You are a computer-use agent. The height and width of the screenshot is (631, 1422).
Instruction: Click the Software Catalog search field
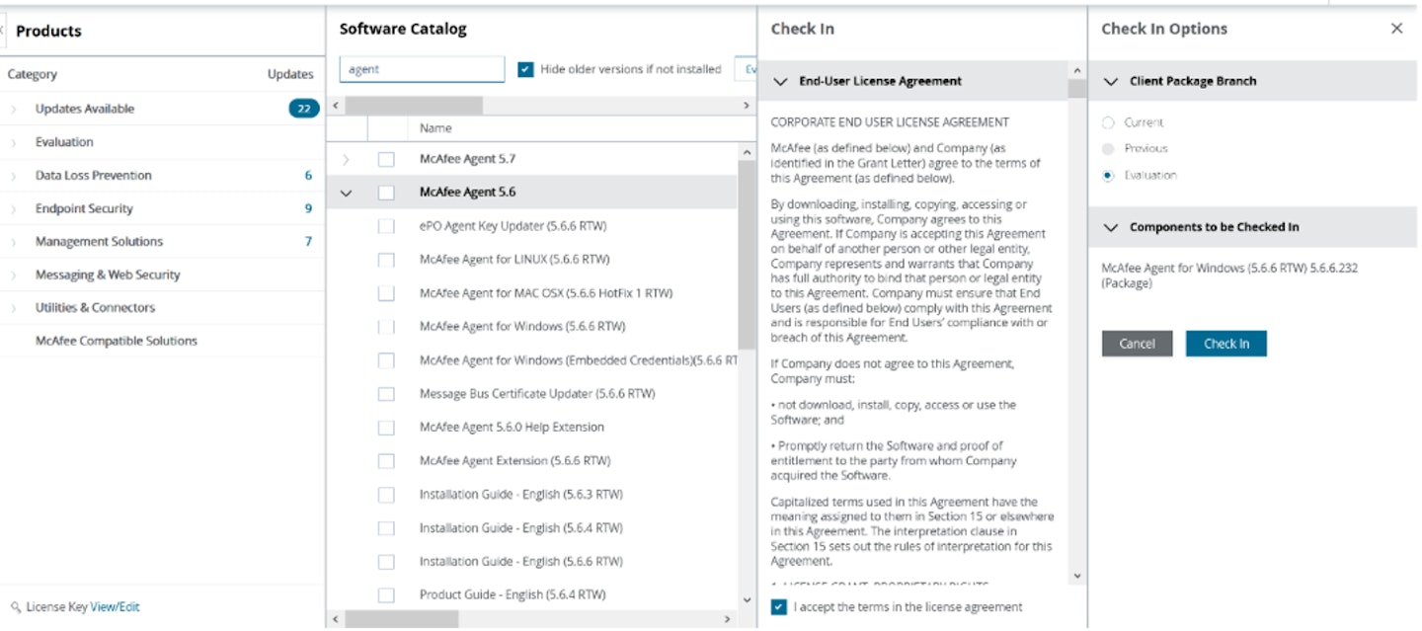tap(422, 69)
